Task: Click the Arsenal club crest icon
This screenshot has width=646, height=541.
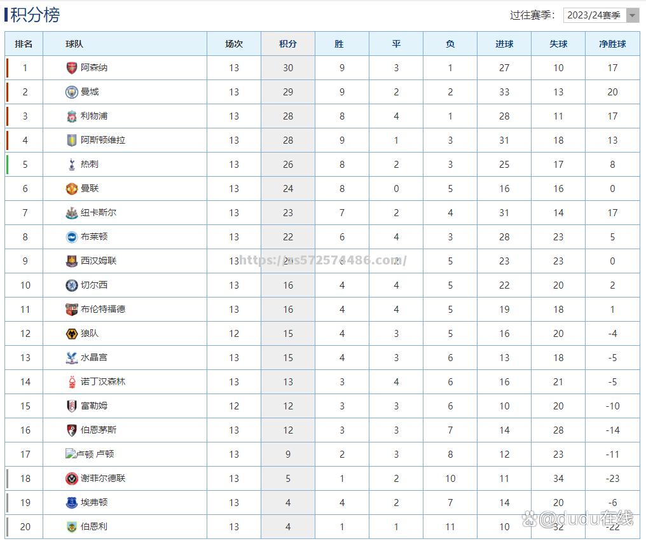Action: pos(72,68)
